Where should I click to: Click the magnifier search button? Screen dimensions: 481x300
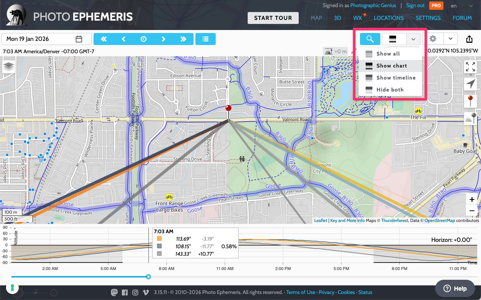[x=370, y=39]
